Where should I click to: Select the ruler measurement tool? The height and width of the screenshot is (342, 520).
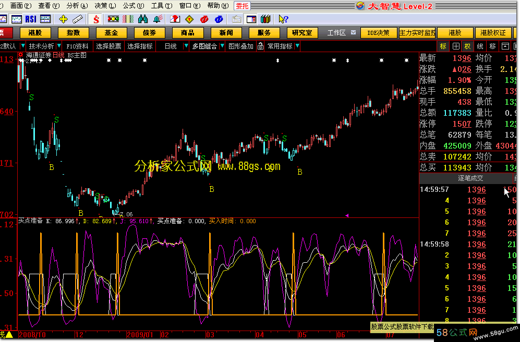pyautogui.click(x=77, y=19)
